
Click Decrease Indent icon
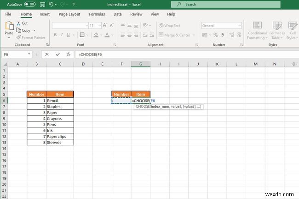pos(145,35)
